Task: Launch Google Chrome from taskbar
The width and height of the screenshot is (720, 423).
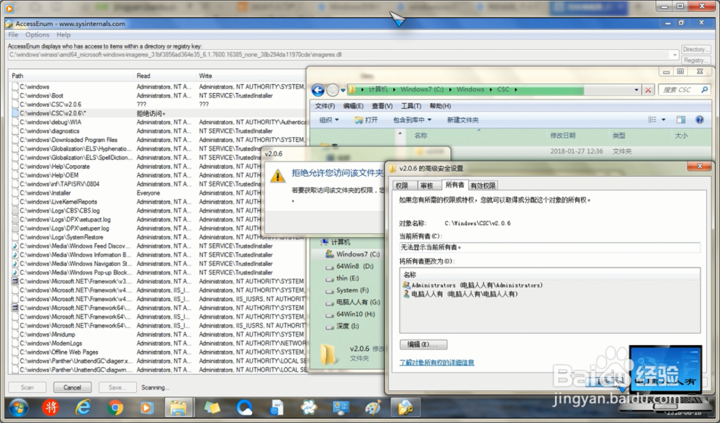Action: [114, 407]
